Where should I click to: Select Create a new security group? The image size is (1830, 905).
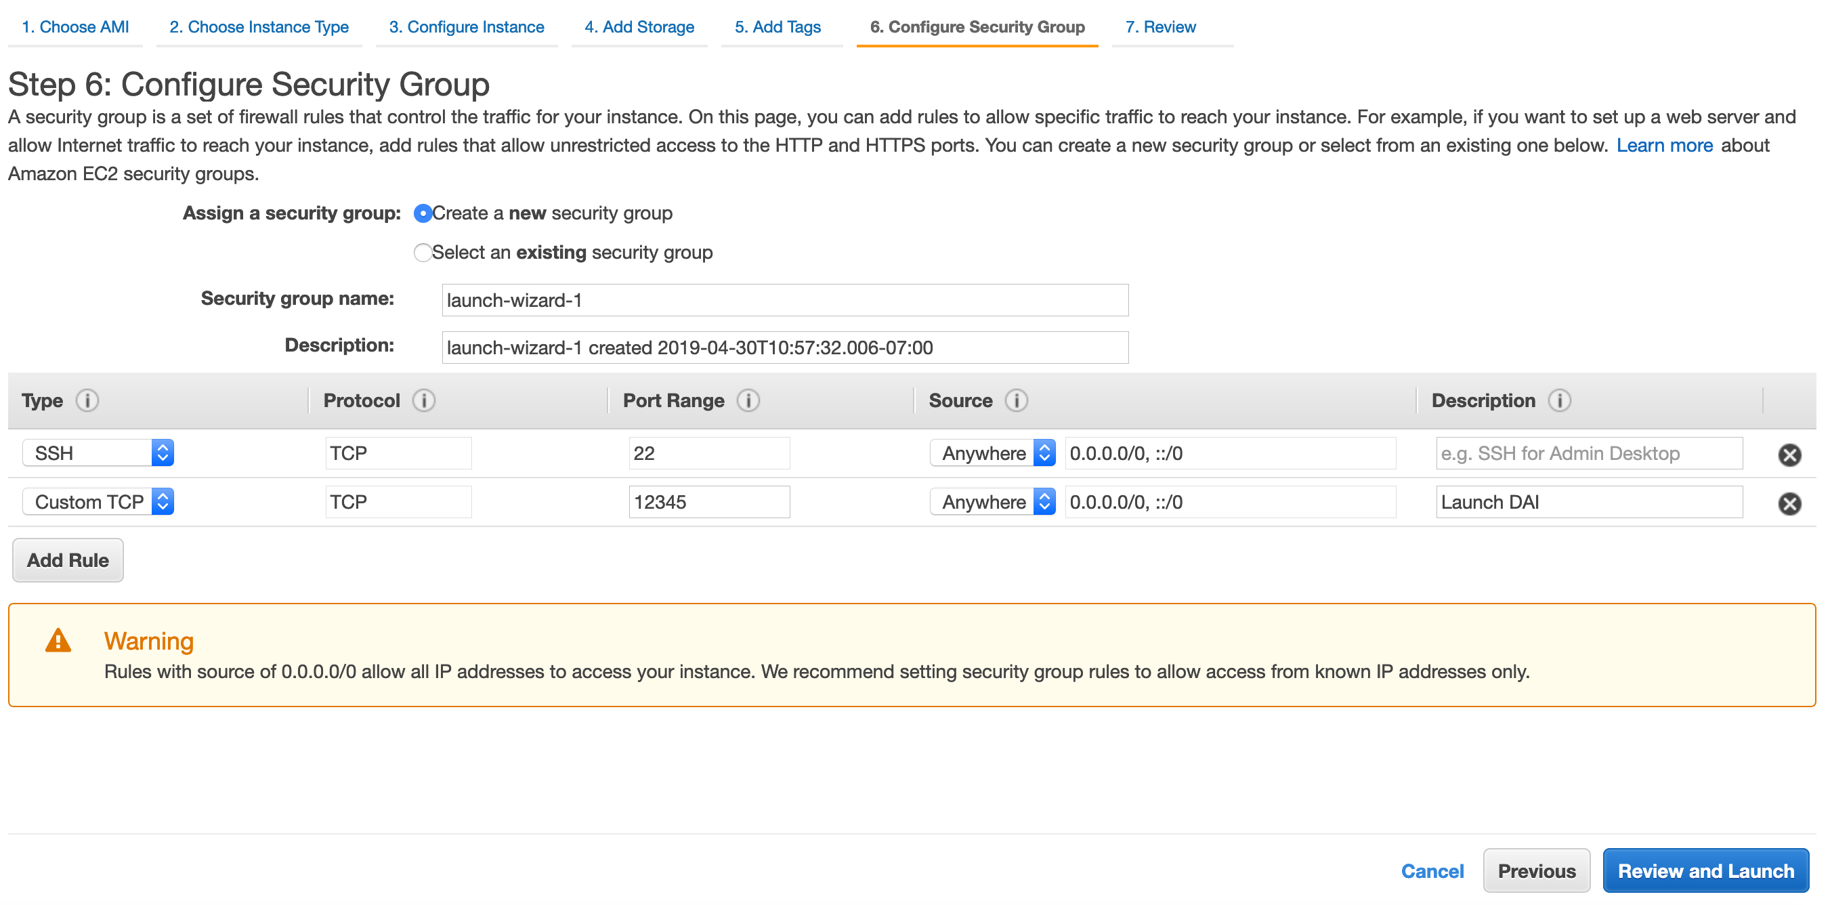pos(423,213)
